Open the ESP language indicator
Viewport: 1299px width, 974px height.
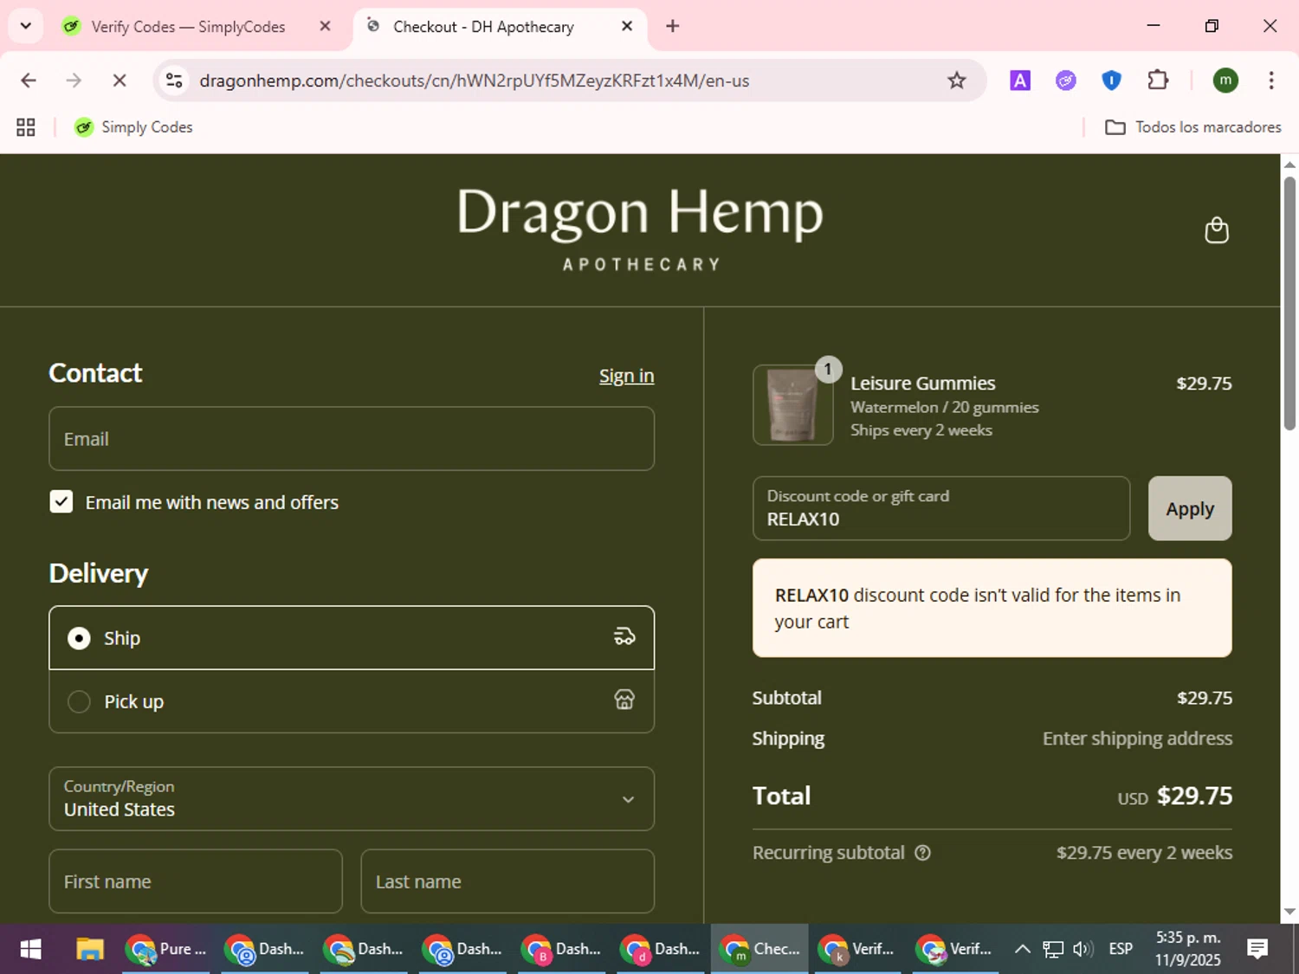pos(1121,949)
